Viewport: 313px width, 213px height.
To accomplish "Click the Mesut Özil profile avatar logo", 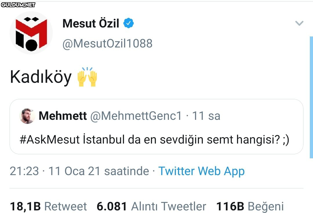I will 31,33.
